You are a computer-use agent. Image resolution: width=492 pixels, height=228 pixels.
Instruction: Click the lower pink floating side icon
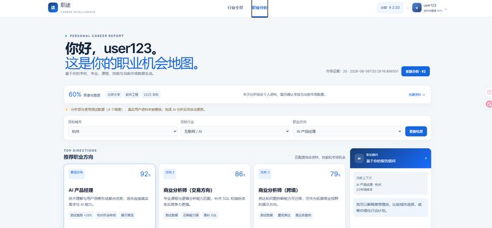click(x=489, y=104)
